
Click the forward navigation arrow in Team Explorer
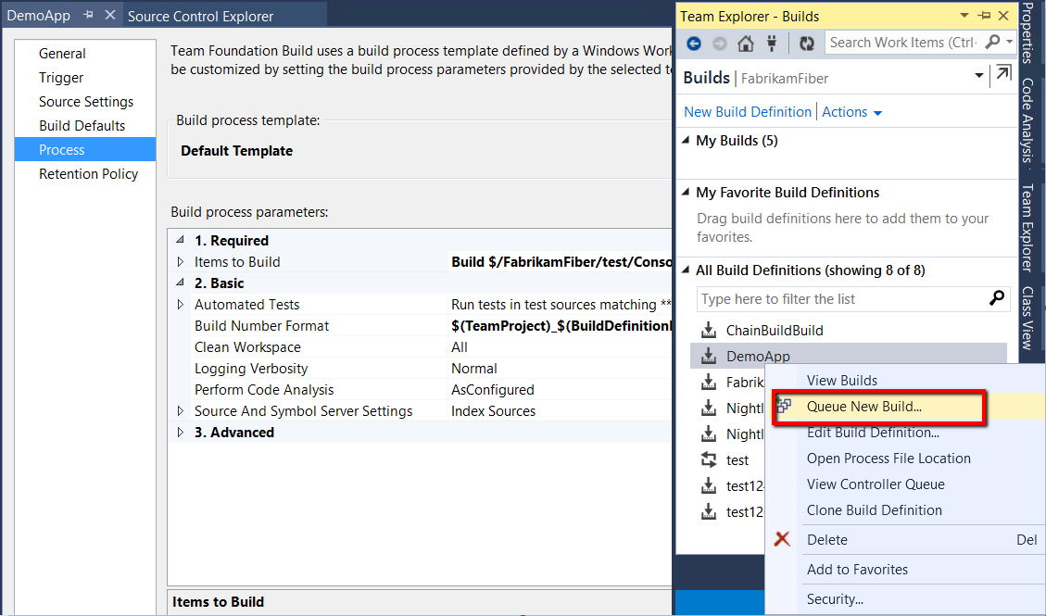719,42
